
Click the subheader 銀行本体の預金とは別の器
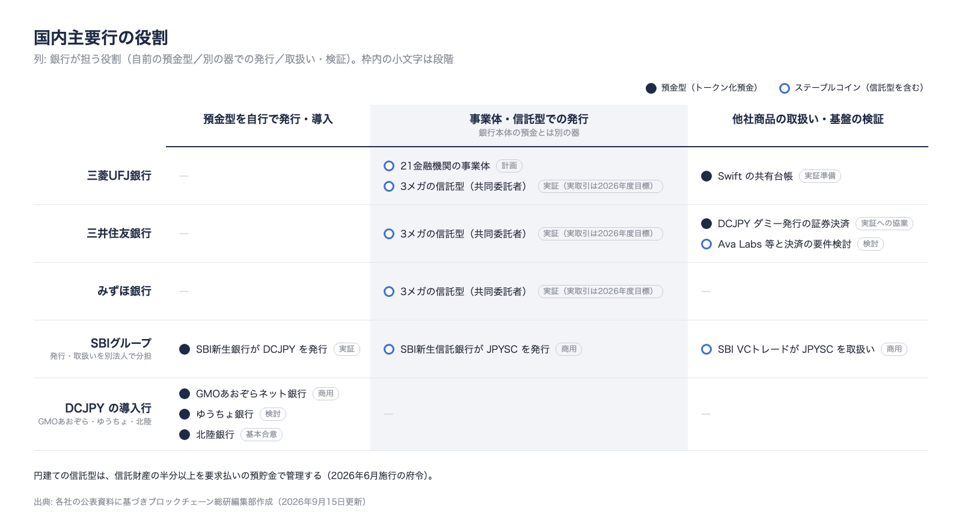pyautogui.click(x=529, y=133)
